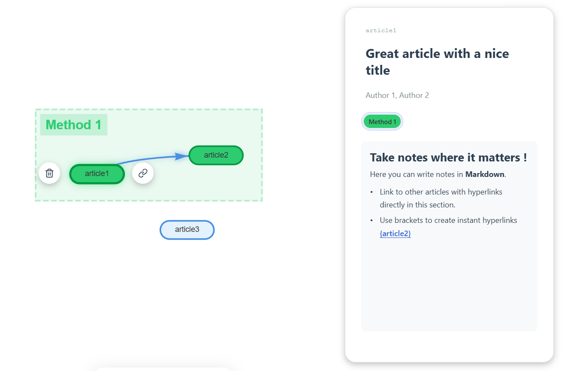Click the article1 identifier label in the panel

pos(381,30)
